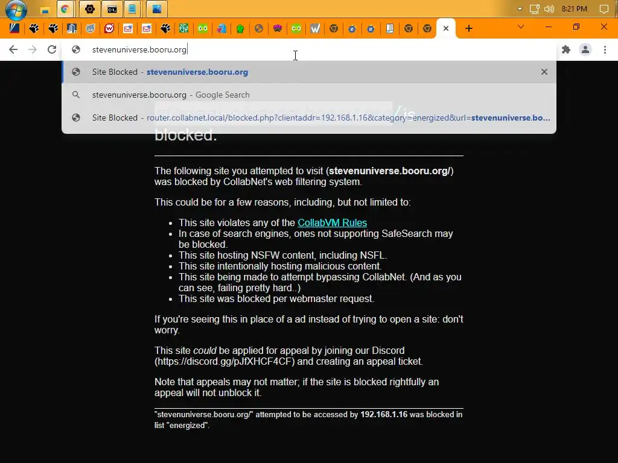
Task: Click the large "blocked." heading
Action: (x=186, y=135)
